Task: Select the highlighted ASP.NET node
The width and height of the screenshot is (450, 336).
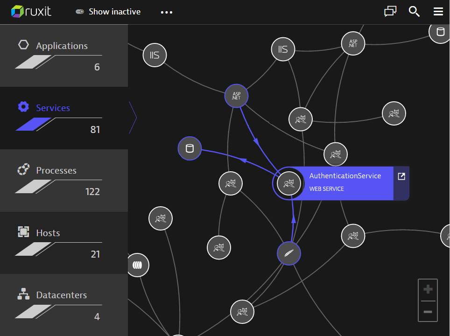Action: tap(236, 96)
